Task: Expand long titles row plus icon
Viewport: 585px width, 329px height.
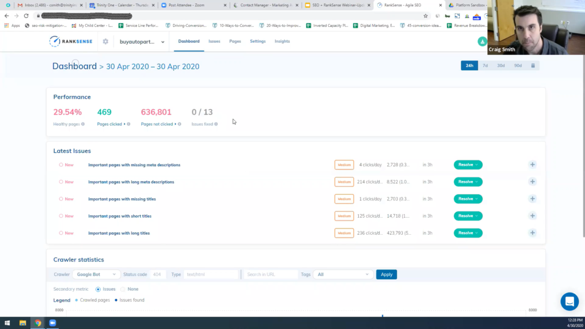Action: point(532,233)
